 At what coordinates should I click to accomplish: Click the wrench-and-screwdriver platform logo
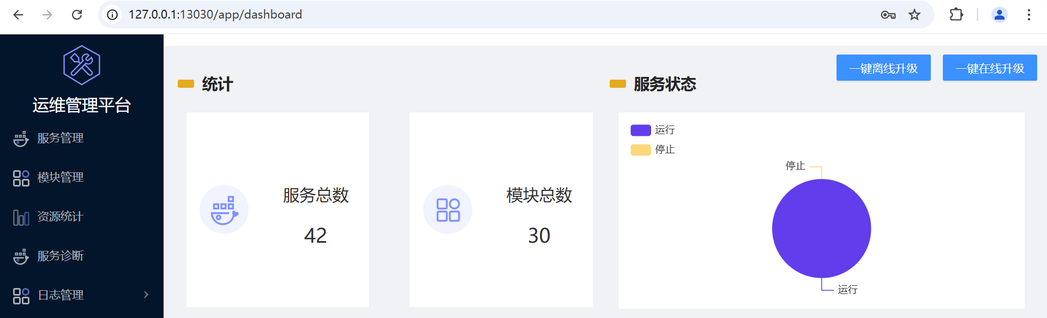click(82, 65)
